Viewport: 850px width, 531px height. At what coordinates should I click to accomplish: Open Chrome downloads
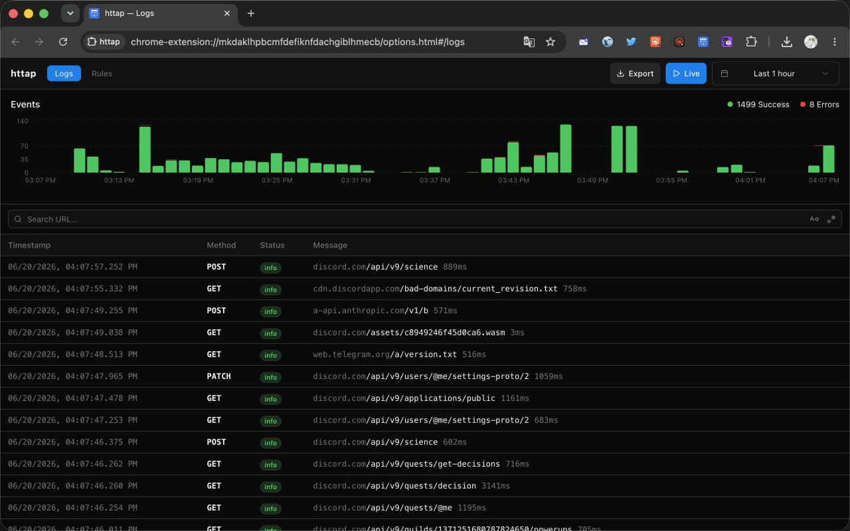coord(787,42)
